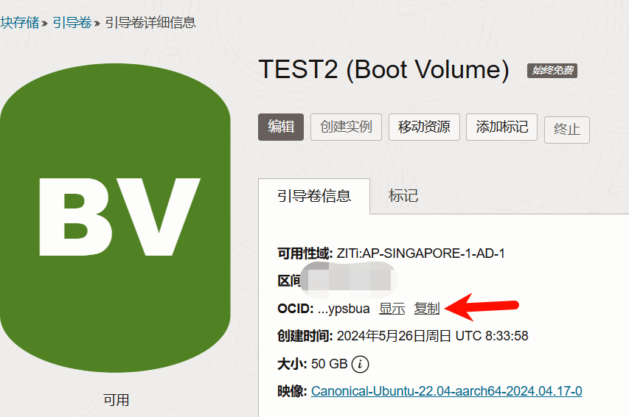Click the TEST2 (Boot Volume) title
The height and width of the screenshot is (417, 629).
(x=384, y=70)
